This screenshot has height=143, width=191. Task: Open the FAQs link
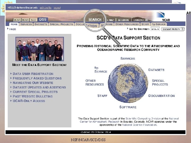(x=12, y=29)
